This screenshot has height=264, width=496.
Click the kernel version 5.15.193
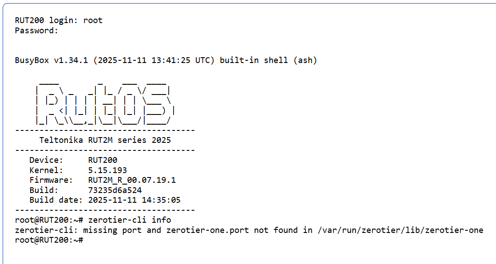107,170
